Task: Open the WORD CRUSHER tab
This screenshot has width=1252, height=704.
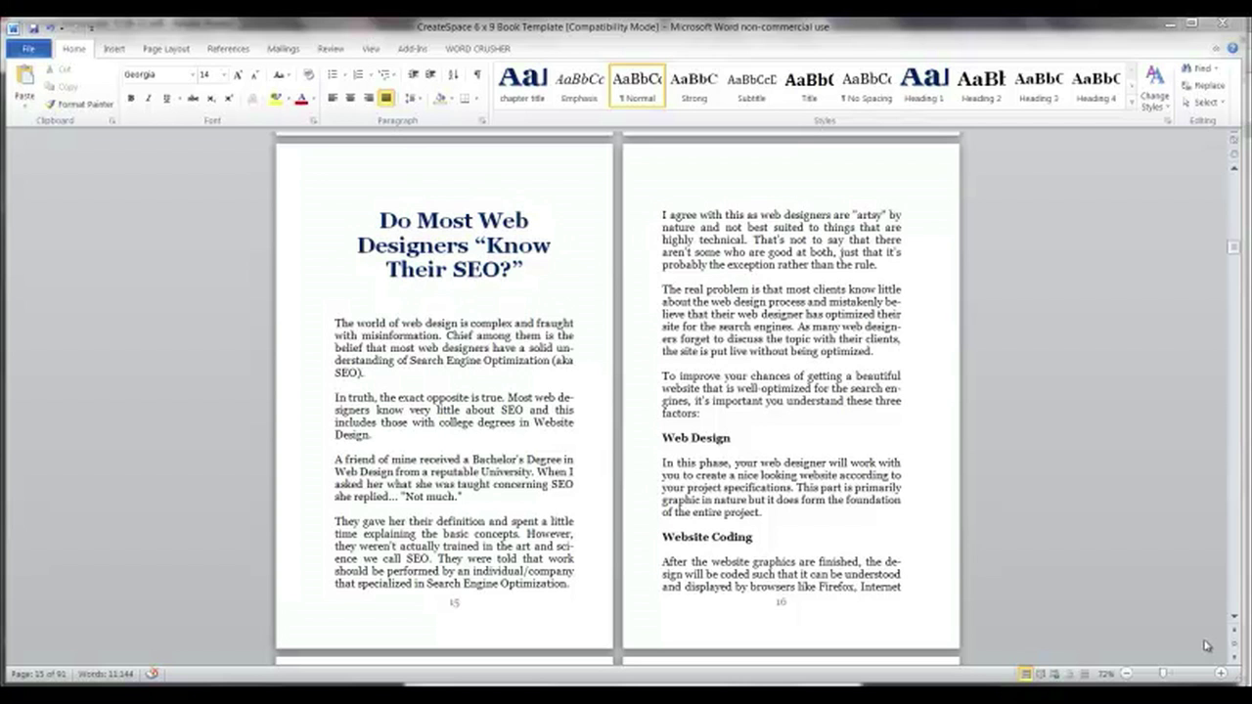Action: pos(478,49)
